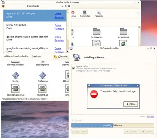Select the libmozsqlite3.so file icon
Screen dimensions: 157x138
pyautogui.click(x=16, y=90)
